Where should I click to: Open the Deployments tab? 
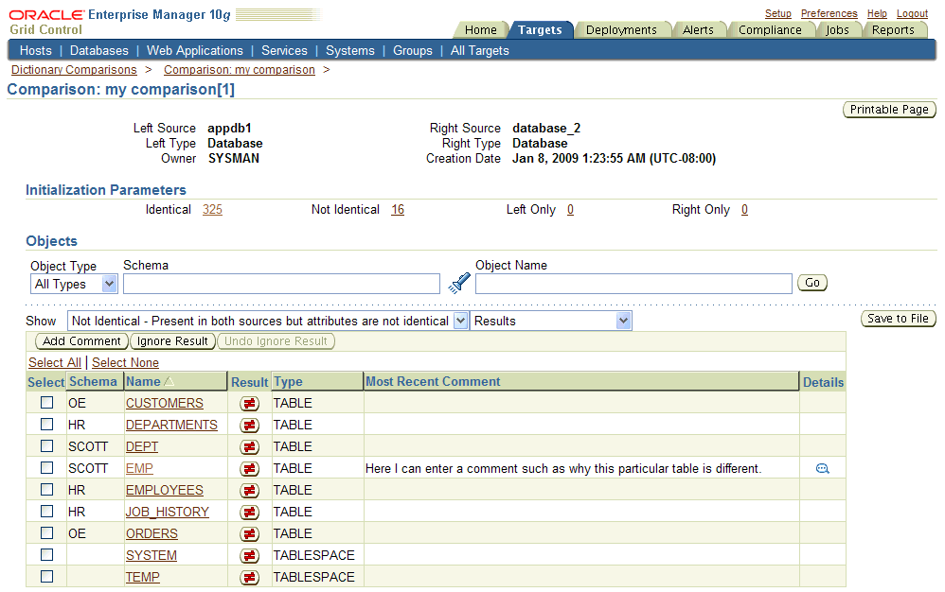(x=621, y=30)
